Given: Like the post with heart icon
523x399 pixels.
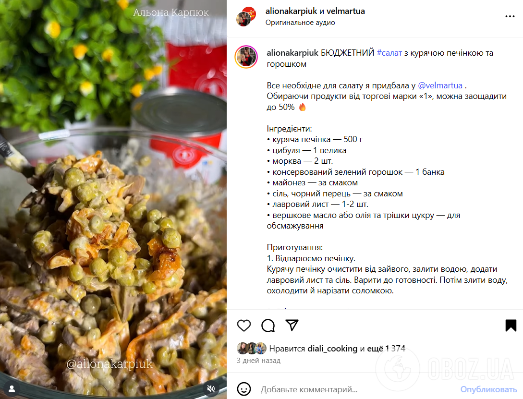Looking at the screenshot, I should [244, 326].
